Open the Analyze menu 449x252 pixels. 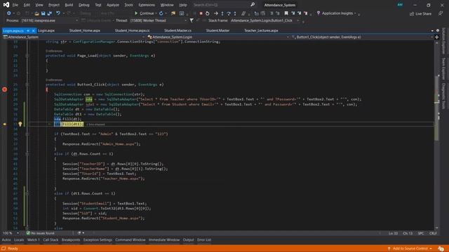(x=113, y=5)
